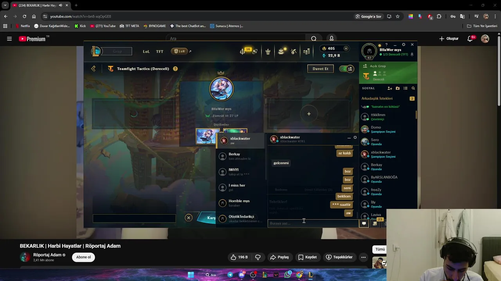Open the LoL client loot bag icon
This screenshot has width=501, height=281.
click(x=281, y=52)
